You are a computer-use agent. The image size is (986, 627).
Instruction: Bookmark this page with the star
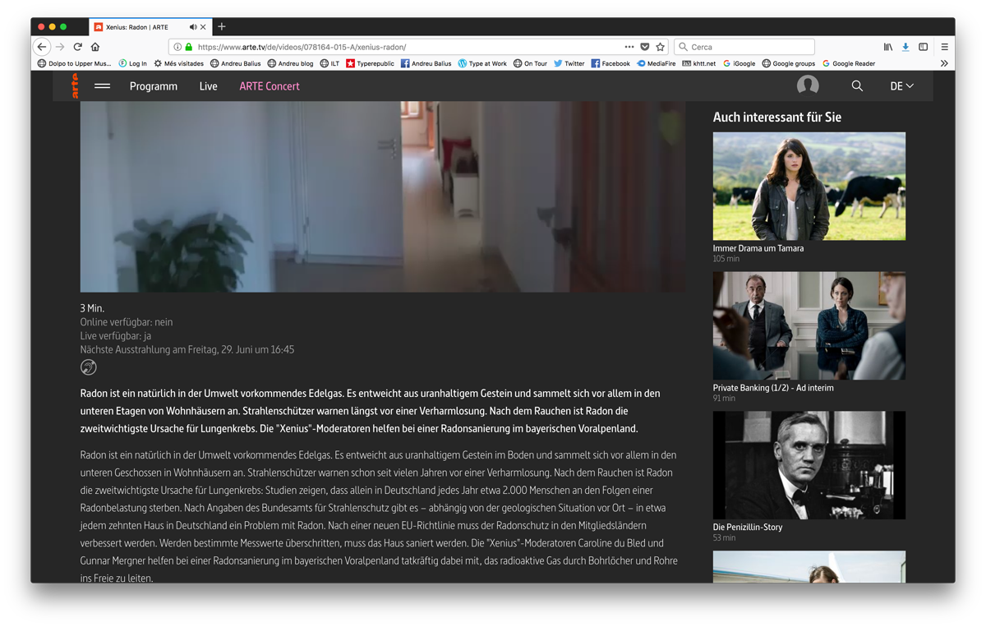(660, 47)
